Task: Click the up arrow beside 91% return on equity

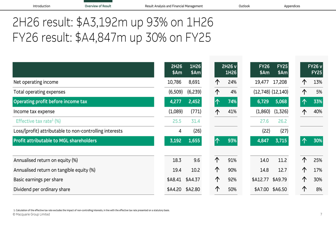Action: coord(217,160)
